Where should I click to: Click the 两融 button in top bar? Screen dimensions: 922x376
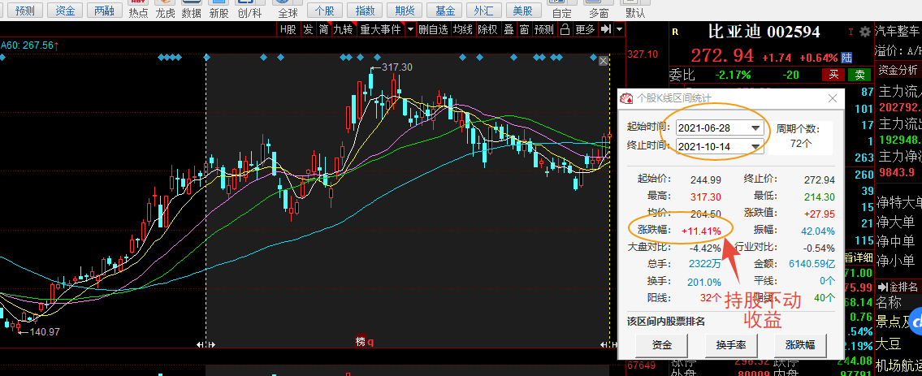click(x=105, y=10)
